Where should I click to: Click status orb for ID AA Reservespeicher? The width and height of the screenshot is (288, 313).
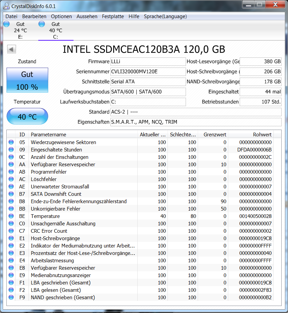click(11, 164)
